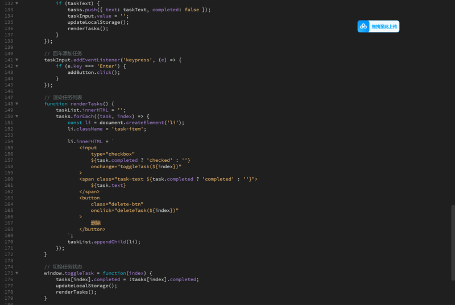Click the onclick="deleteTask(${index})" line

[135, 211]
